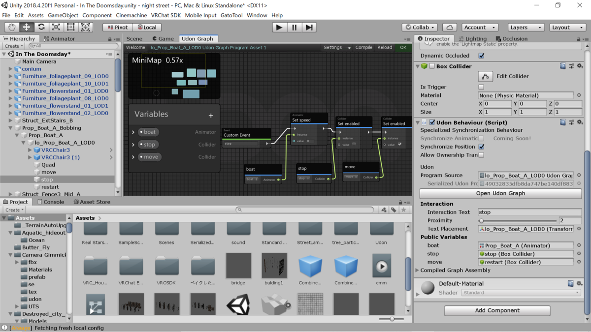Open Udon Graph Settings
Image resolution: width=591 pixels, height=332 pixels.
[x=337, y=47]
